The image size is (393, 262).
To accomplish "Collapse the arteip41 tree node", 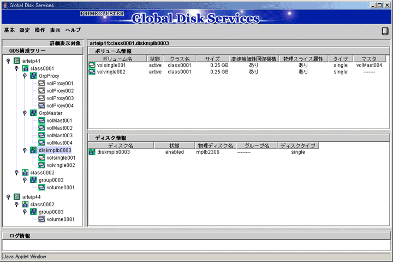I will (8, 61).
